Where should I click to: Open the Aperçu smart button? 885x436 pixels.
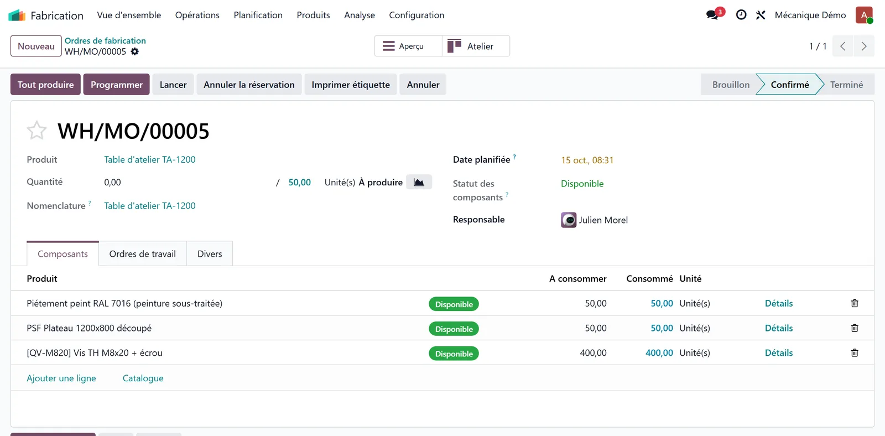pos(408,46)
